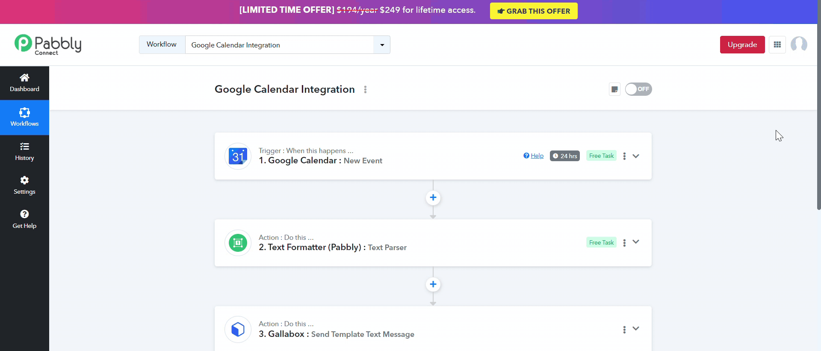Click the Gallabox step icon

238,329
